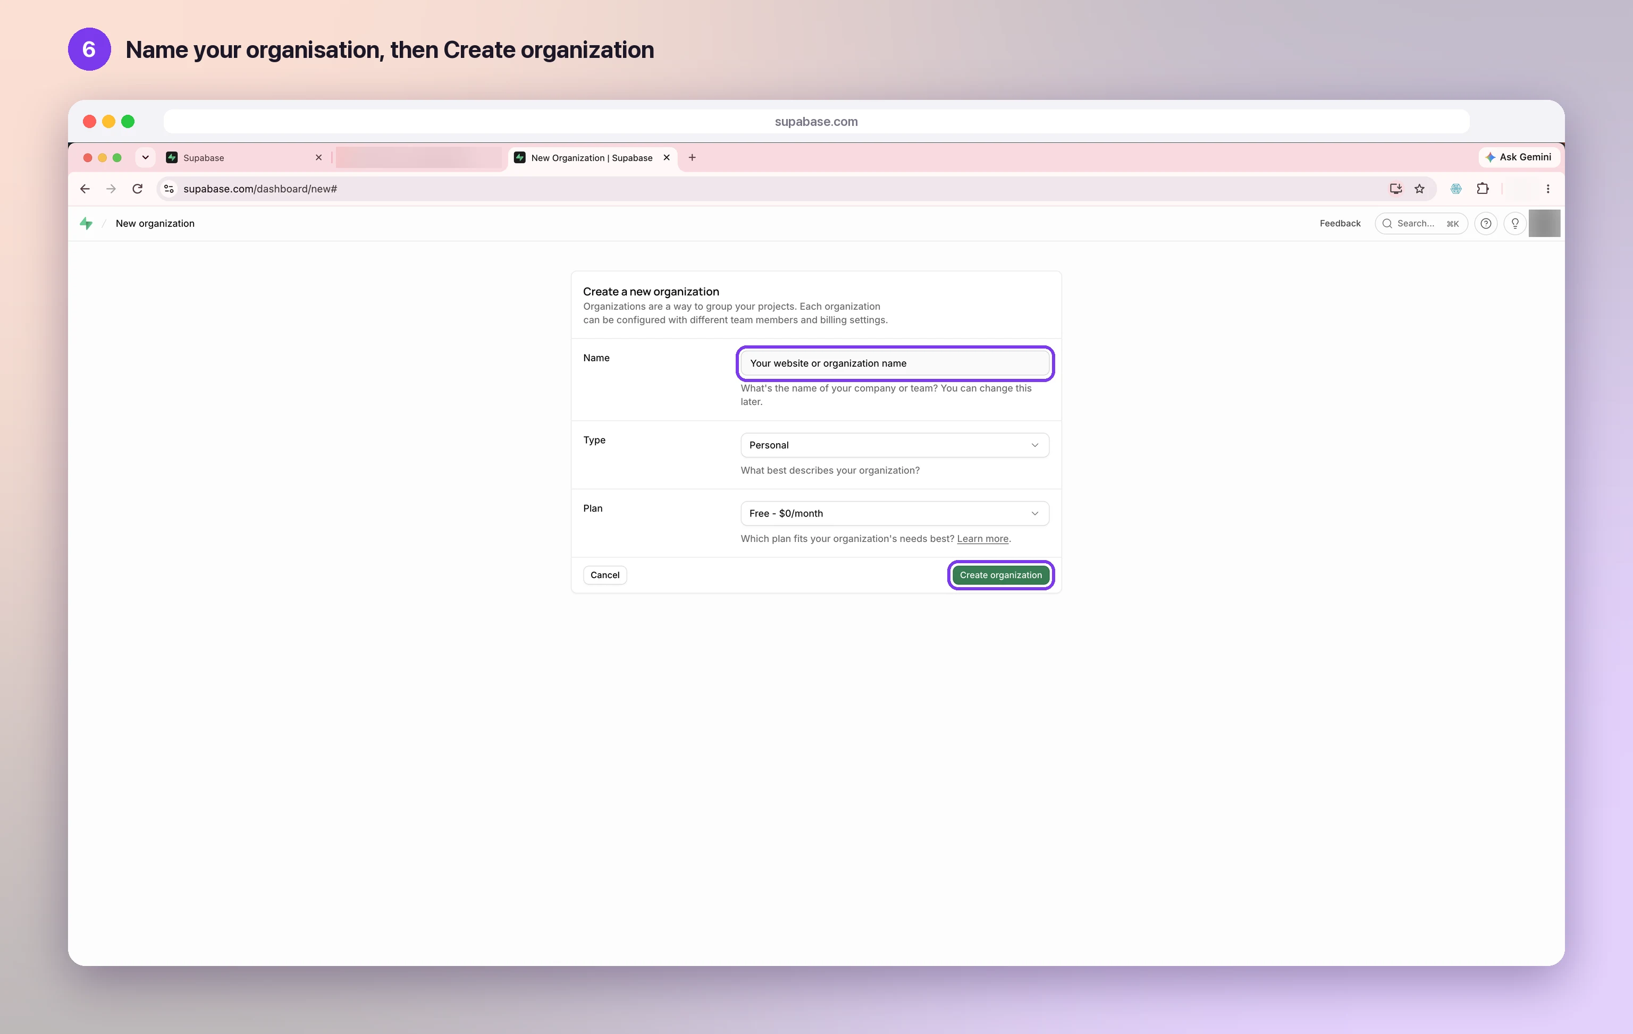The width and height of the screenshot is (1633, 1034).
Task: Click the Search field in header
Action: pos(1421,223)
